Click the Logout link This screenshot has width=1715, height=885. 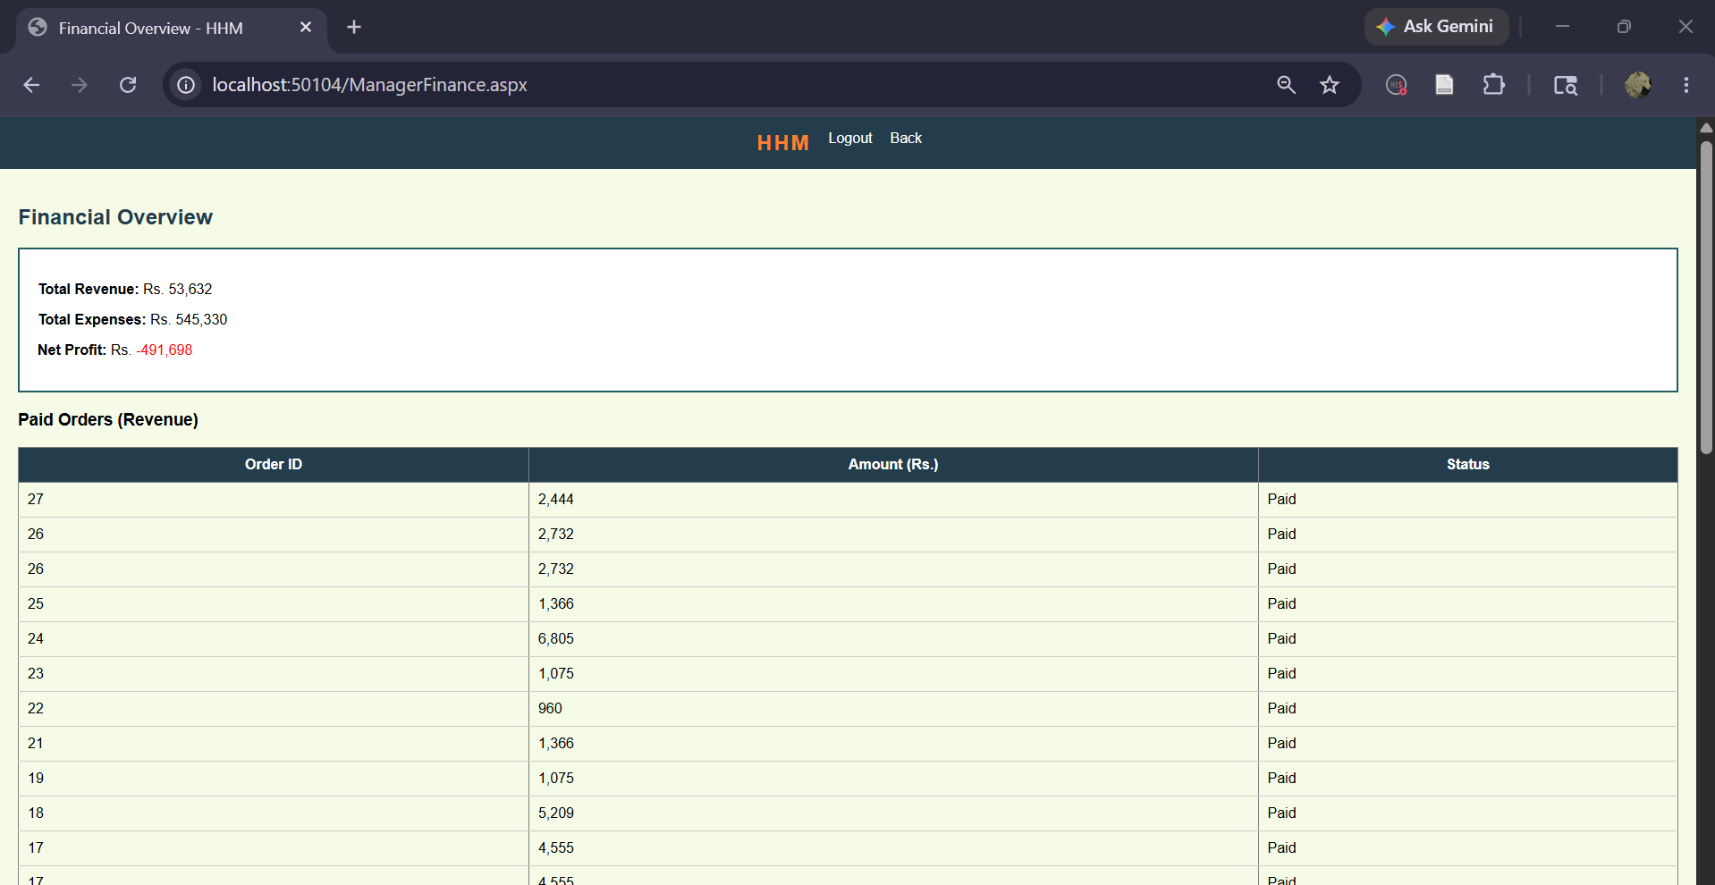click(849, 138)
